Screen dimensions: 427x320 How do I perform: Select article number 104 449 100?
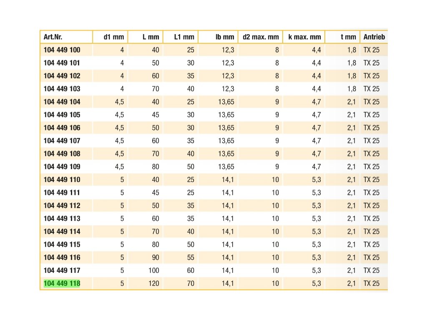click(x=62, y=50)
